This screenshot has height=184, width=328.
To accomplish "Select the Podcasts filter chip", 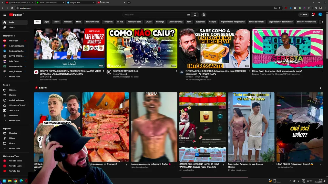I will [68, 22].
